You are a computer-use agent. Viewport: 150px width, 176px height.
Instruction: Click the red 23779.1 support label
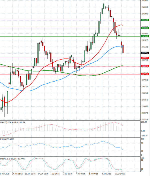click(x=145, y=74)
